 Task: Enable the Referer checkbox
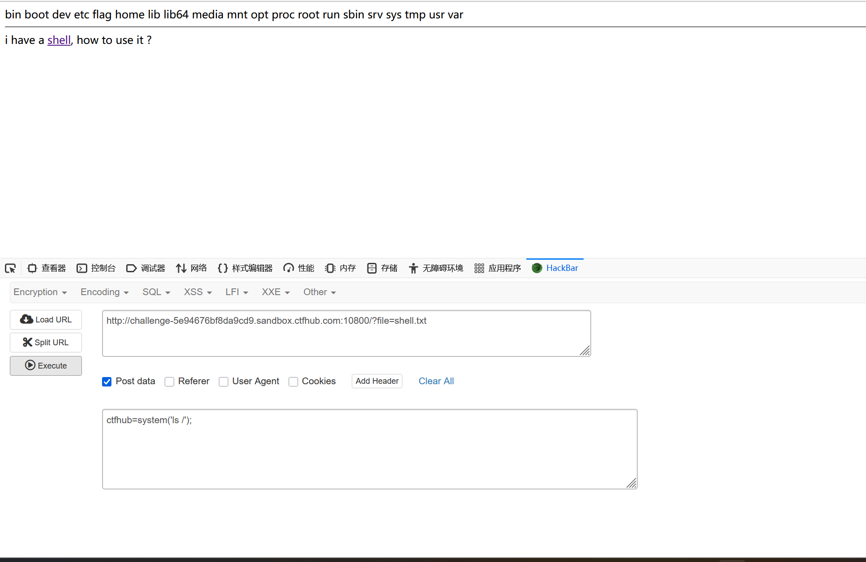pos(169,382)
